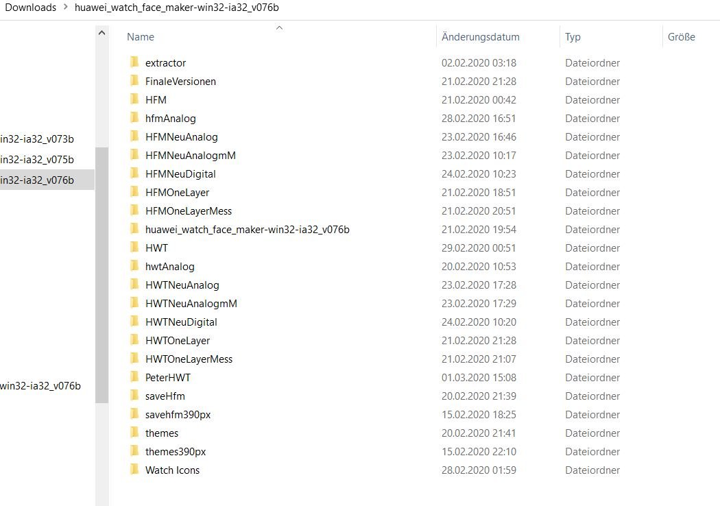Image resolution: width=720 pixels, height=506 pixels.
Task: Click the navigation pane scrollbar thumb
Action: pos(102,275)
